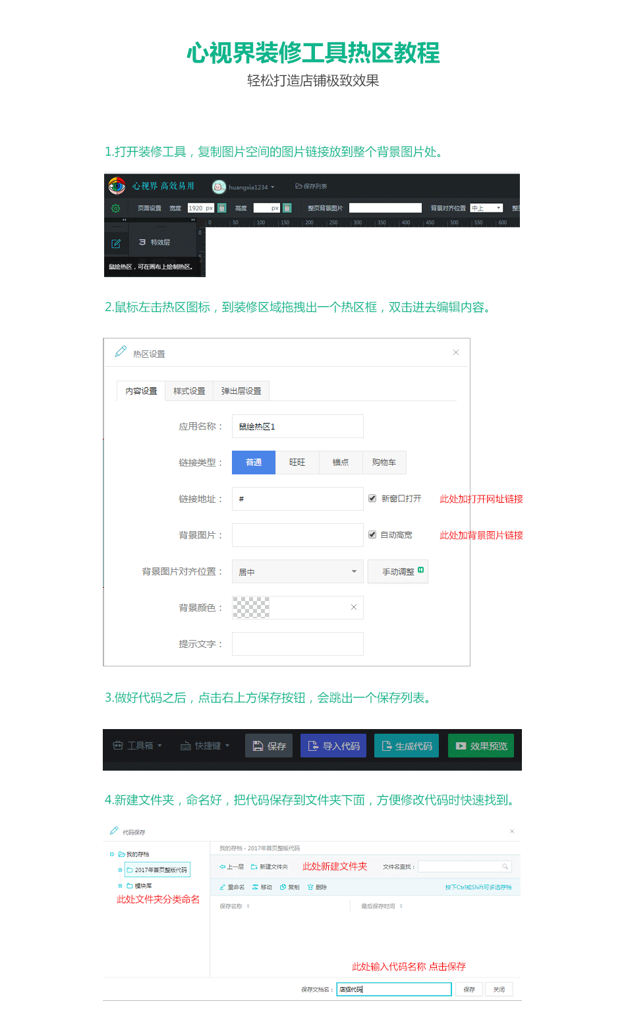Switch to the 弹出层设置 tab
This screenshot has width=626, height=1024.
click(241, 391)
